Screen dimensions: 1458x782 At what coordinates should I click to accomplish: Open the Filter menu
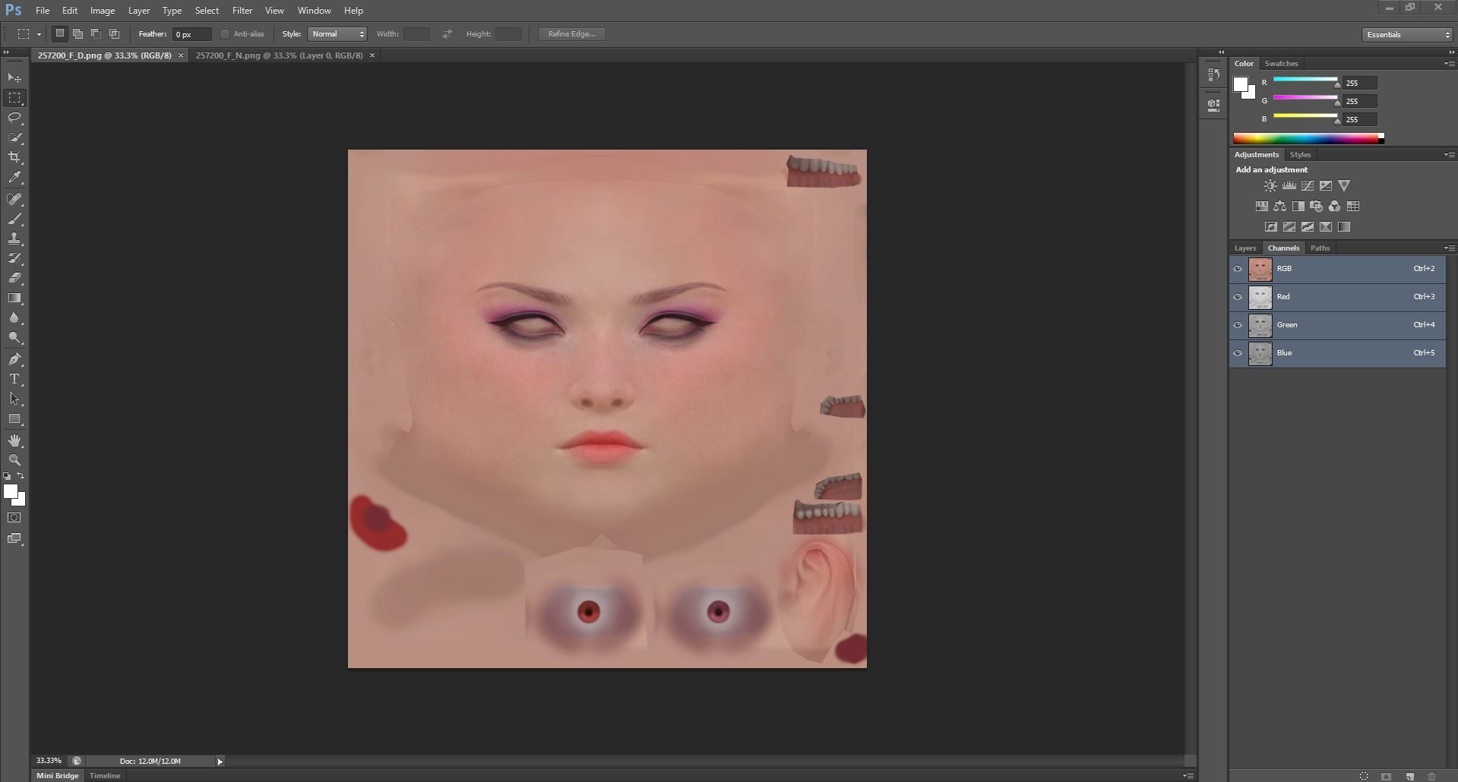pos(242,11)
